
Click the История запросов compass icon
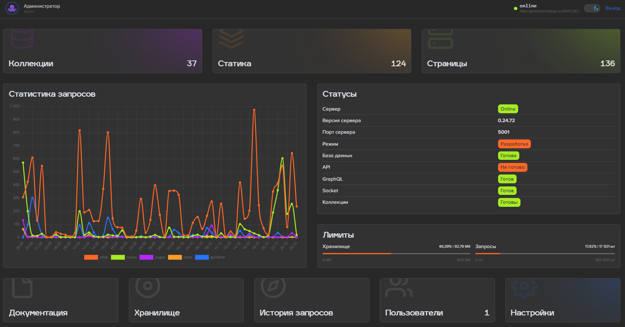pos(273,287)
